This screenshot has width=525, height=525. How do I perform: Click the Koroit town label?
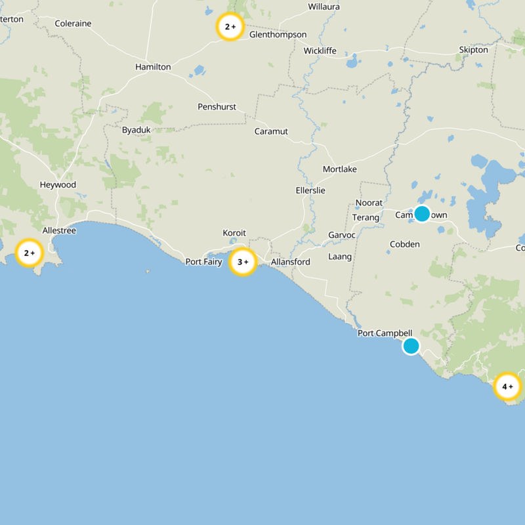pos(234,232)
